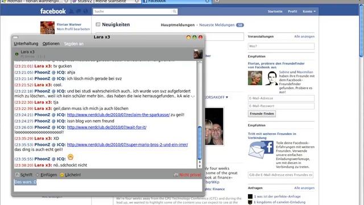Image resolution: width=364 pixels, height=205 pixels.
Task: Expand the Konto dropdown menu
Action: coord(309,11)
